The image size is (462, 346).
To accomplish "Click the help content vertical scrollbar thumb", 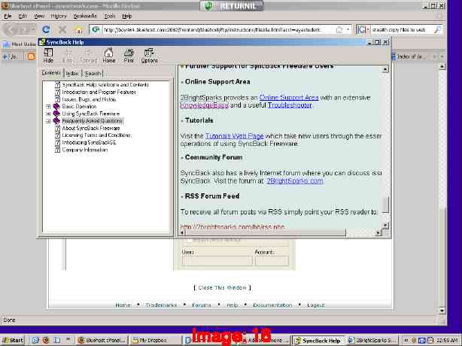I will pos(385,204).
